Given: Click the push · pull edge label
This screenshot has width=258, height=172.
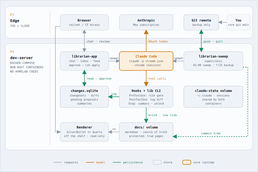Looking at the screenshot, I should 213,41.
